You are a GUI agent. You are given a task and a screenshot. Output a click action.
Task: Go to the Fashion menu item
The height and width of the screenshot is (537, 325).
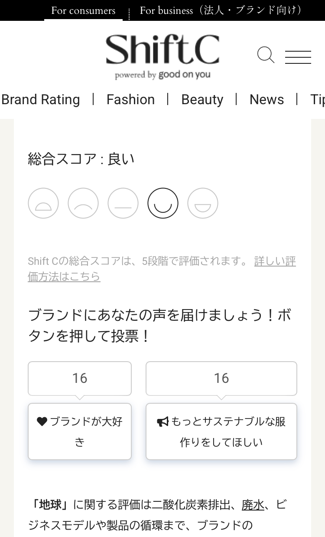(x=130, y=99)
